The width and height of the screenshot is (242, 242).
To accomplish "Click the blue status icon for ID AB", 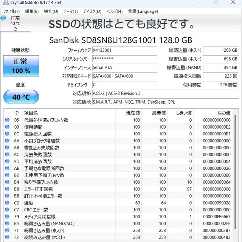I will click(x=7, y=147).
